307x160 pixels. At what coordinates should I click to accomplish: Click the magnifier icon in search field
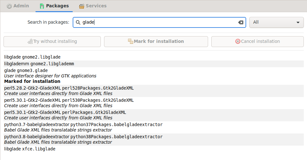click(78, 22)
